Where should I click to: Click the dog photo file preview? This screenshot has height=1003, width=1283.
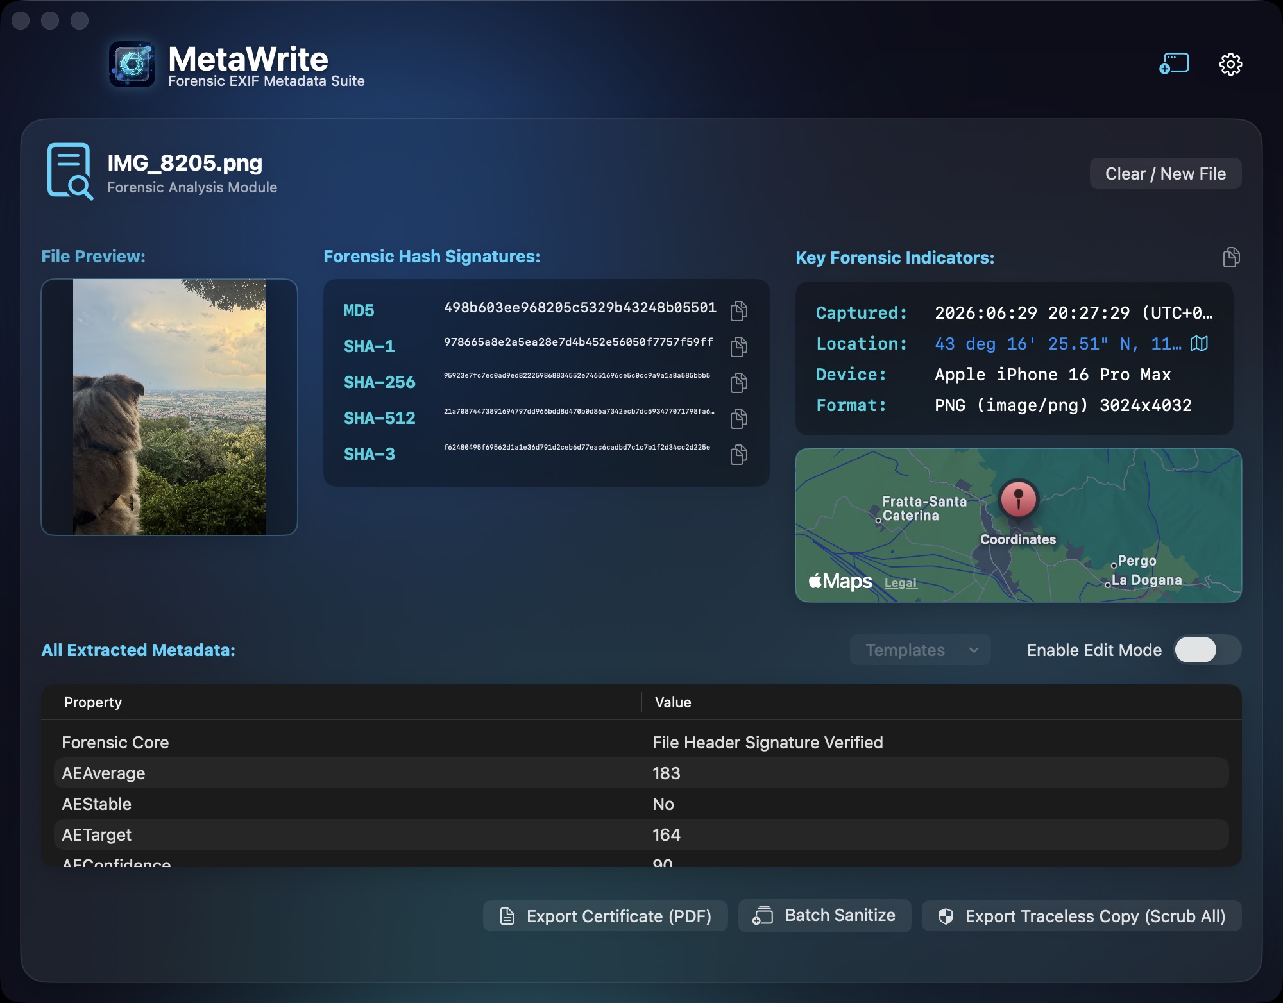click(x=169, y=407)
